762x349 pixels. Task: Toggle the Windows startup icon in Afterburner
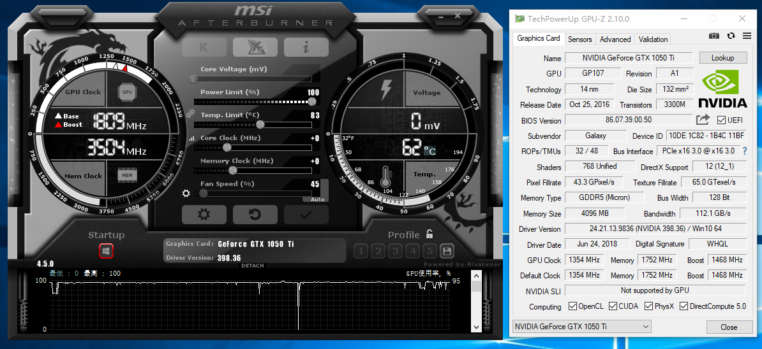coord(107,251)
